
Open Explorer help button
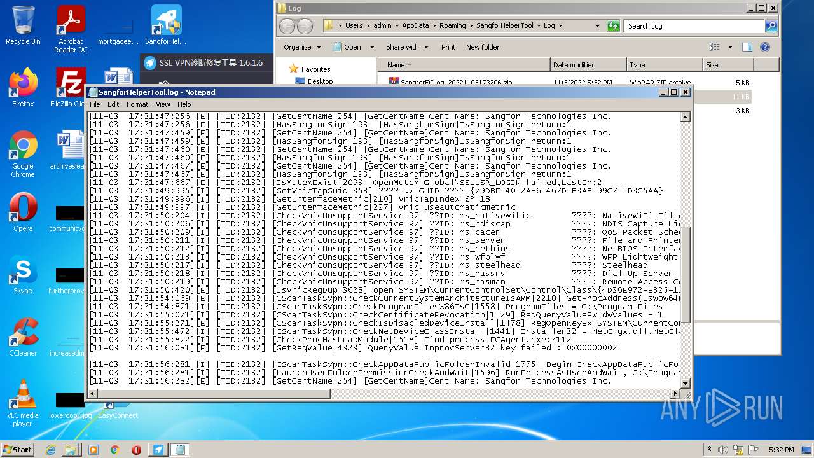[765, 47]
